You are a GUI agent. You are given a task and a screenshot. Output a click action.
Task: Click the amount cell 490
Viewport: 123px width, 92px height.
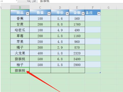point(77,30)
